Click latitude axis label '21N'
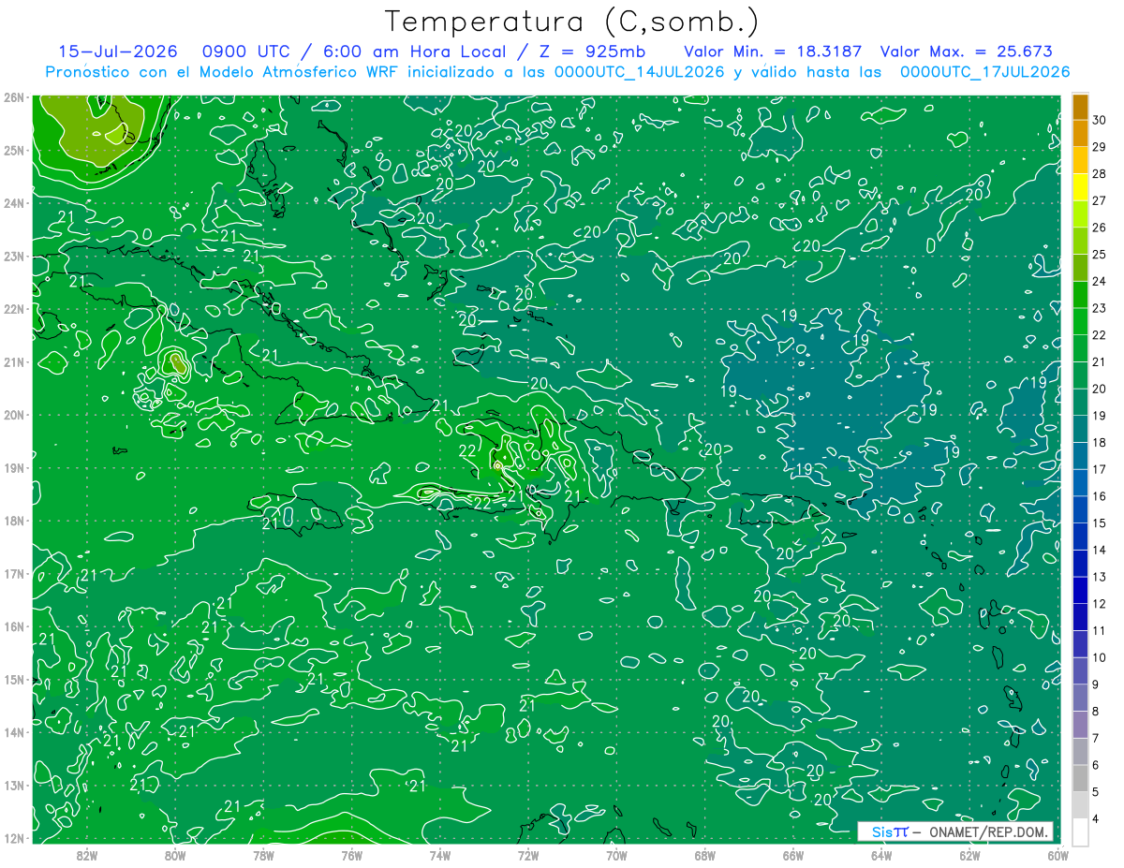 click(14, 362)
